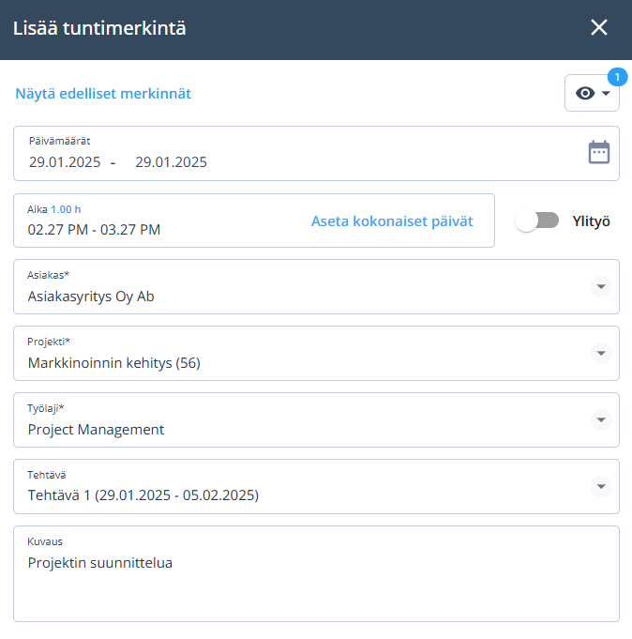Image resolution: width=632 pixels, height=639 pixels.
Task: Click Aseta kokonaiset päivät link
Action: [x=392, y=221]
